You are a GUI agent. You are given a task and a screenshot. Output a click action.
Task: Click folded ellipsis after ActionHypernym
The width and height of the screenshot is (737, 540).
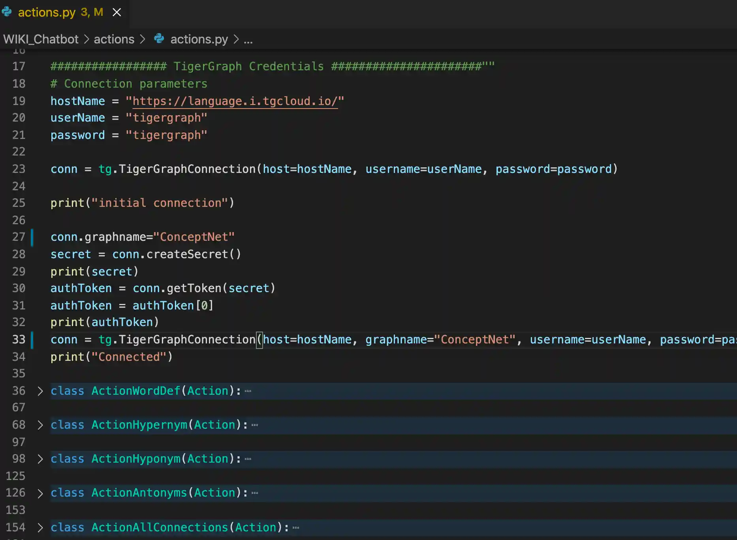(255, 425)
